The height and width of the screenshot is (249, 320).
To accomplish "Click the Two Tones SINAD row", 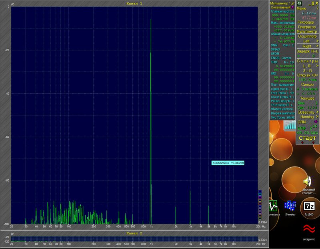I will 283,117.
